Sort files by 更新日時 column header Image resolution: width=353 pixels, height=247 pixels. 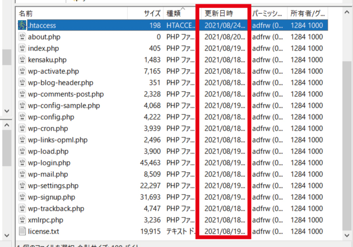(222, 13)
